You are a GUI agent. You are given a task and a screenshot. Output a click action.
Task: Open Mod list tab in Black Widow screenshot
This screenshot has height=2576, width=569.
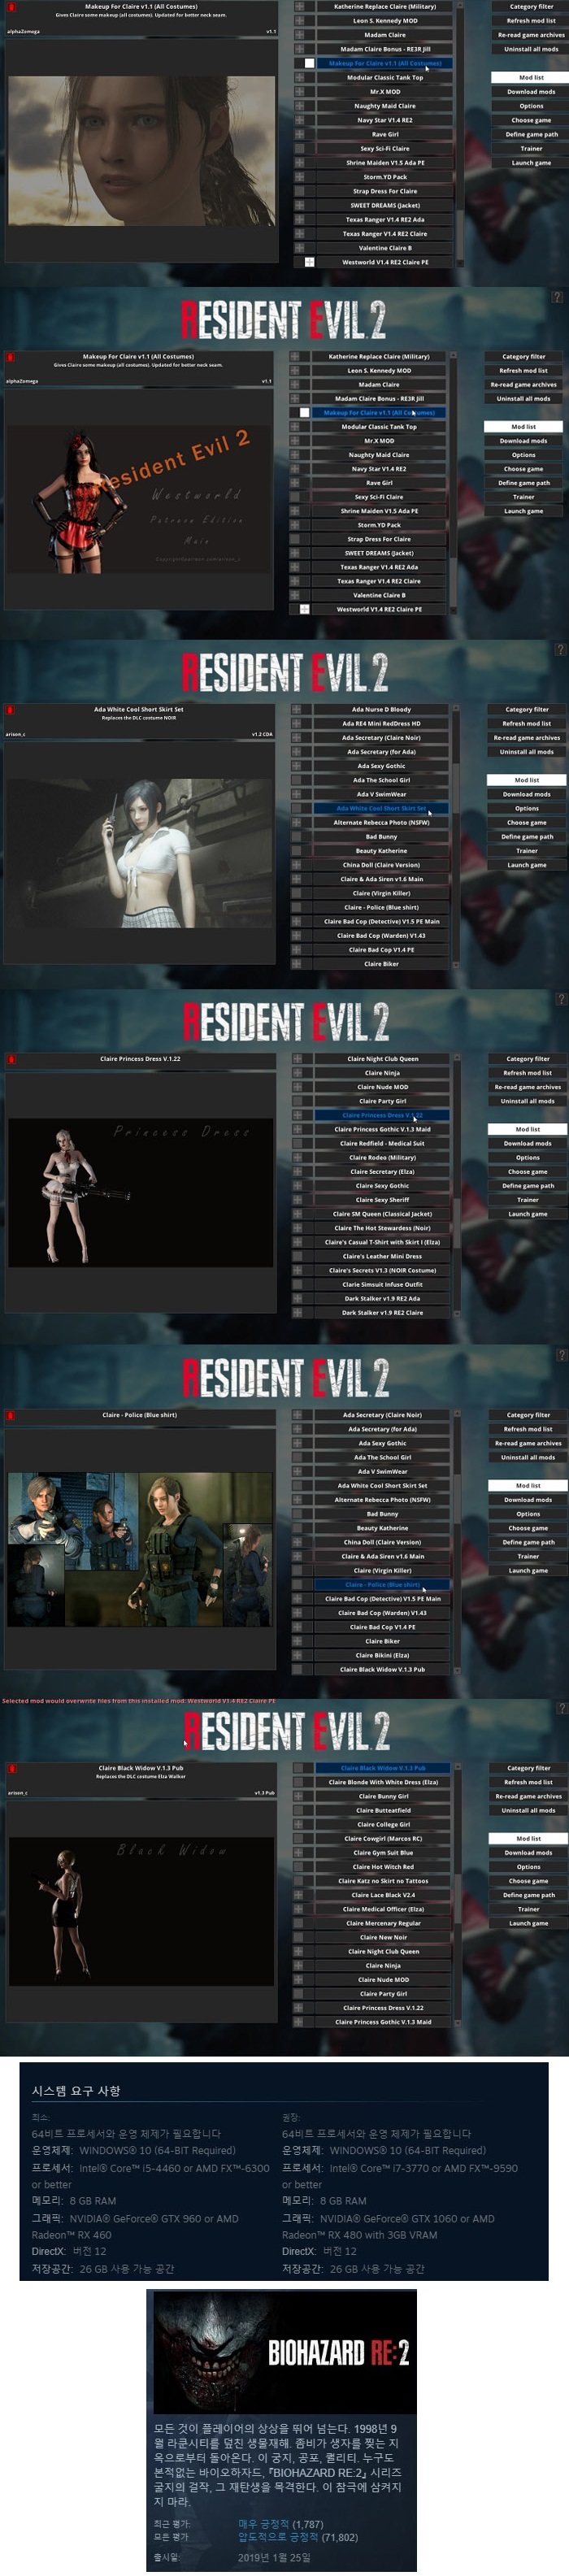click(x=528, y=1838)
